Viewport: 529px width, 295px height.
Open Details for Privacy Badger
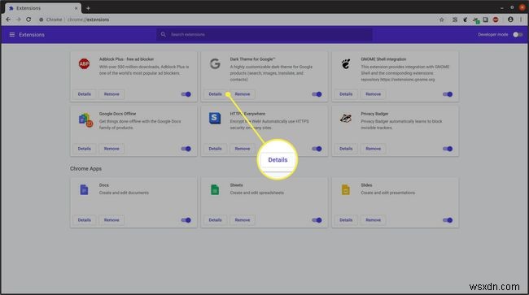pos(346,149)
